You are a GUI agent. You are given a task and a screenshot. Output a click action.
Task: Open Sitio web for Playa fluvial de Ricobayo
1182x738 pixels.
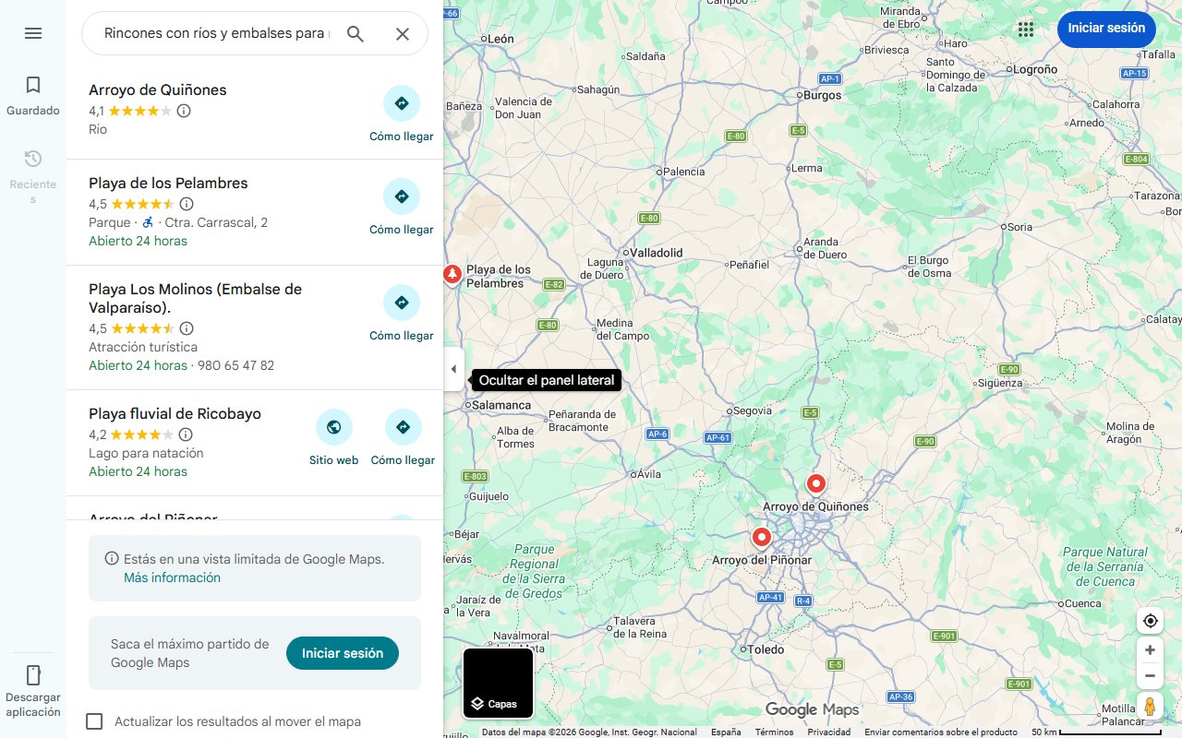click(333, 438)
